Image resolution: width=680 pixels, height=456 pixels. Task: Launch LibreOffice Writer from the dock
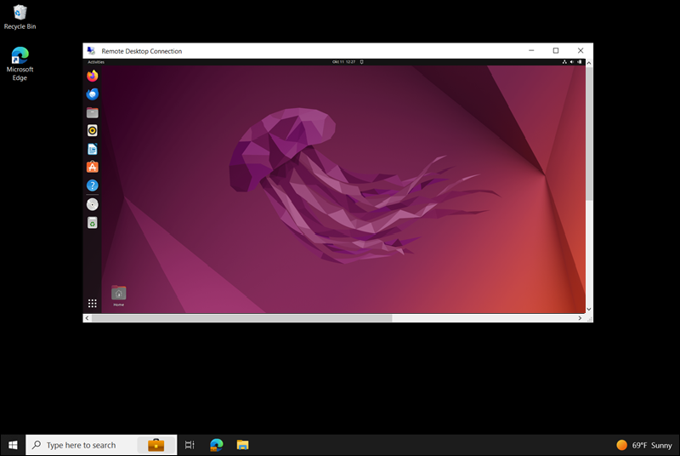93,149
